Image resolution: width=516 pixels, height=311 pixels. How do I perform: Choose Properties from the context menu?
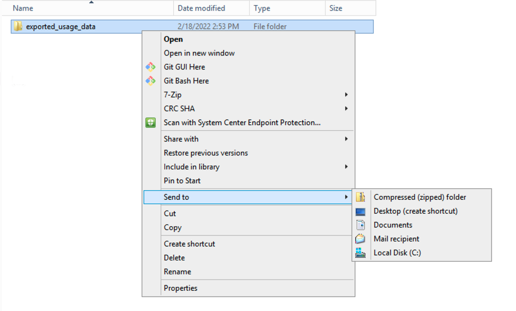[180, 288]
